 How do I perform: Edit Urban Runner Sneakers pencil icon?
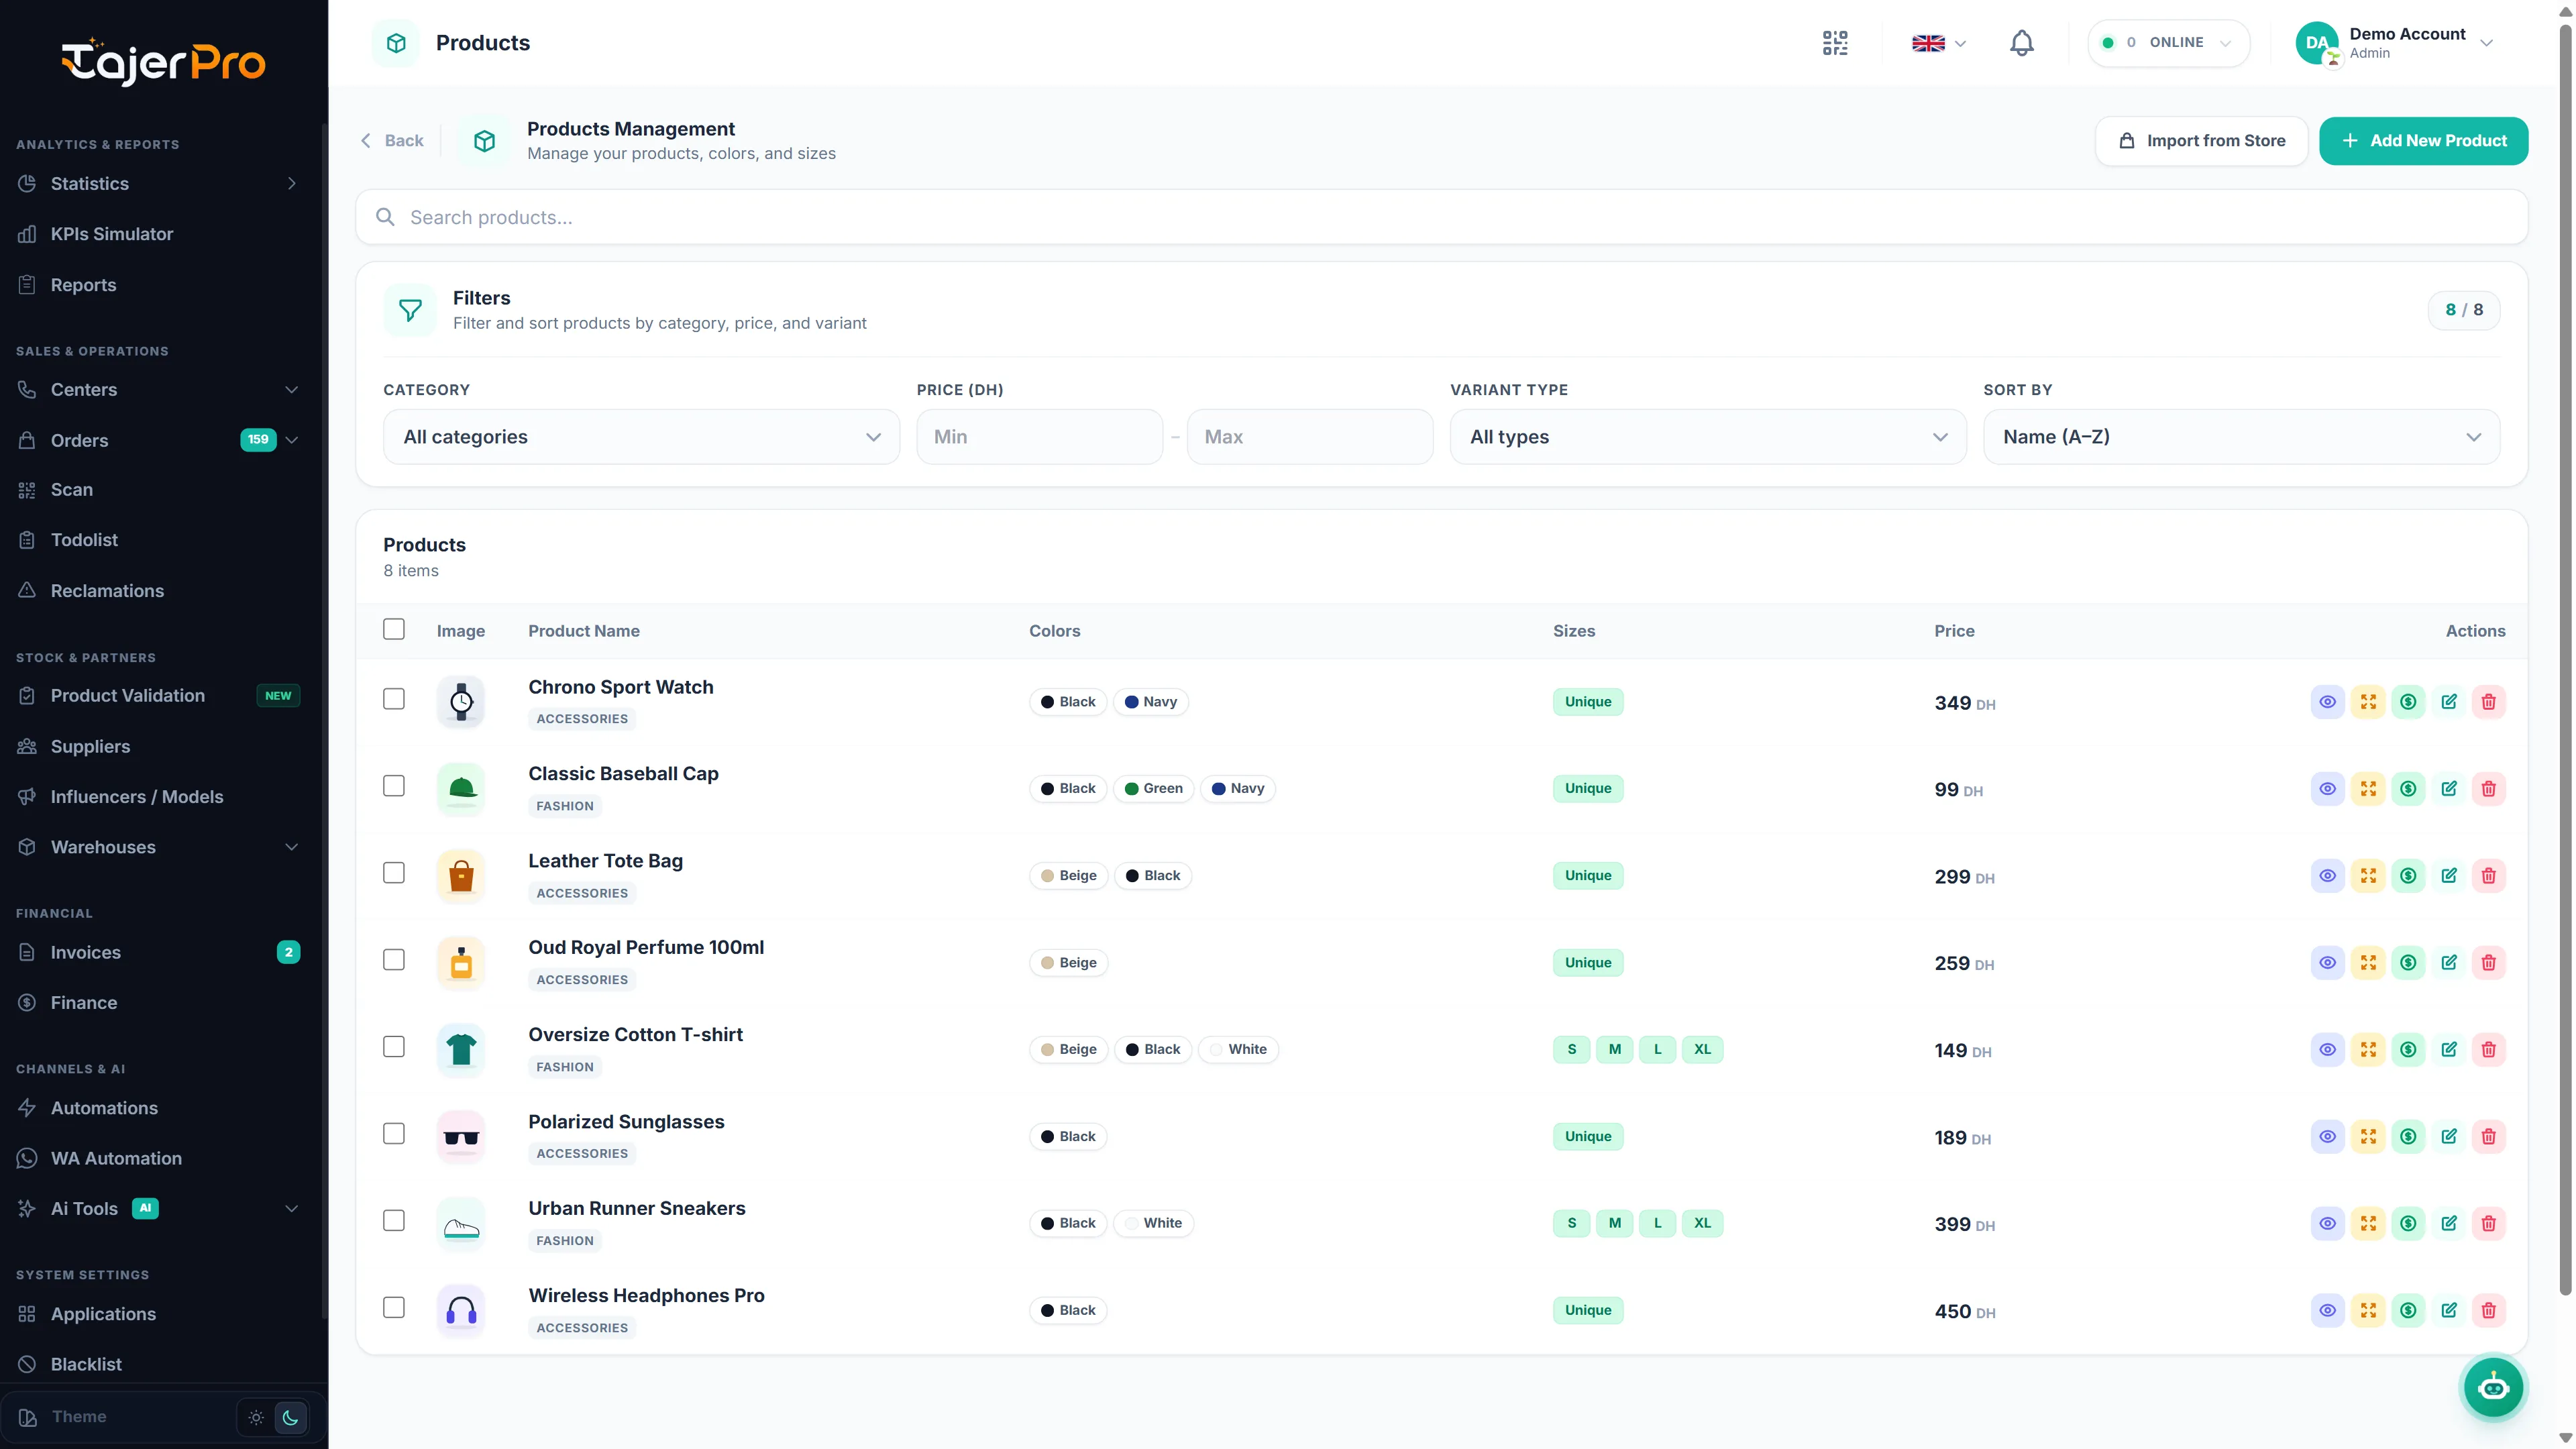click(x=2449, y=1224)
